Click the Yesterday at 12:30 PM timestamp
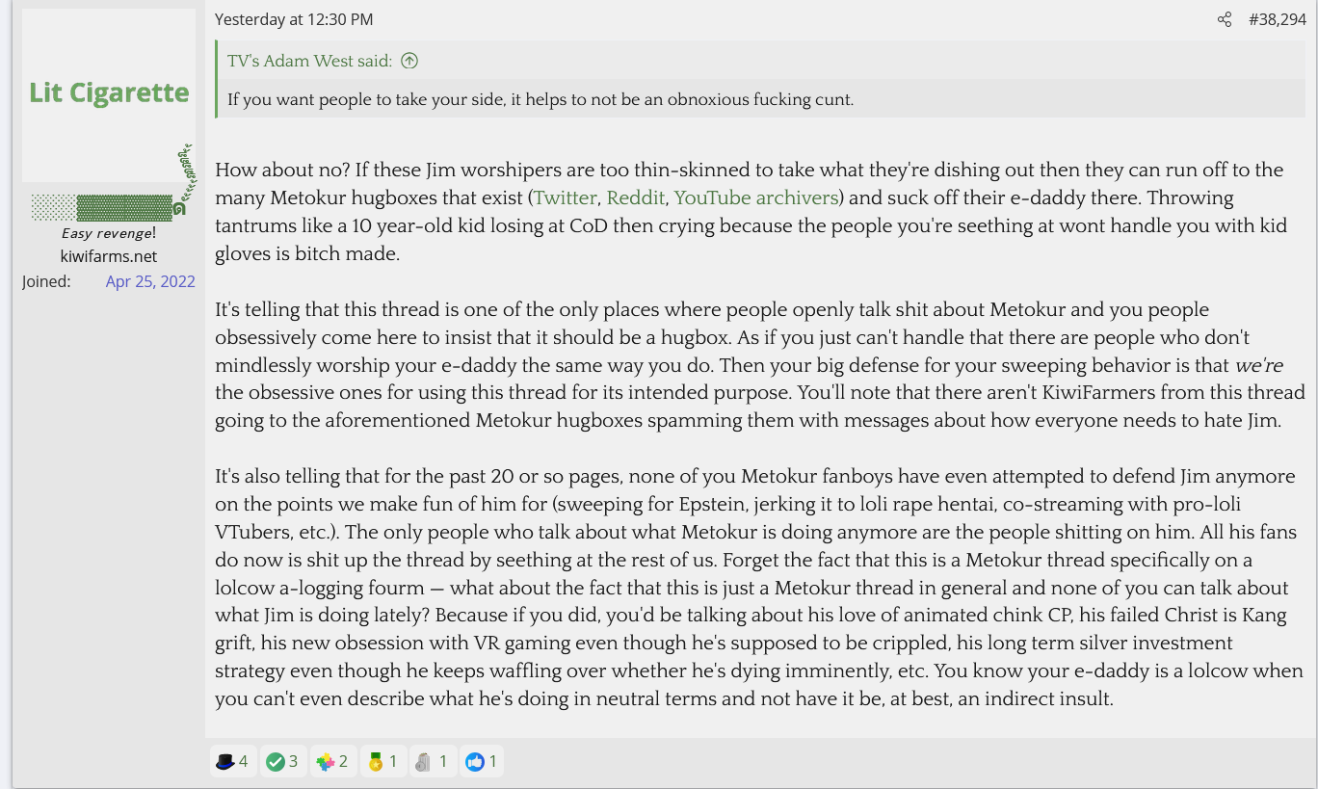 [294, 19]
